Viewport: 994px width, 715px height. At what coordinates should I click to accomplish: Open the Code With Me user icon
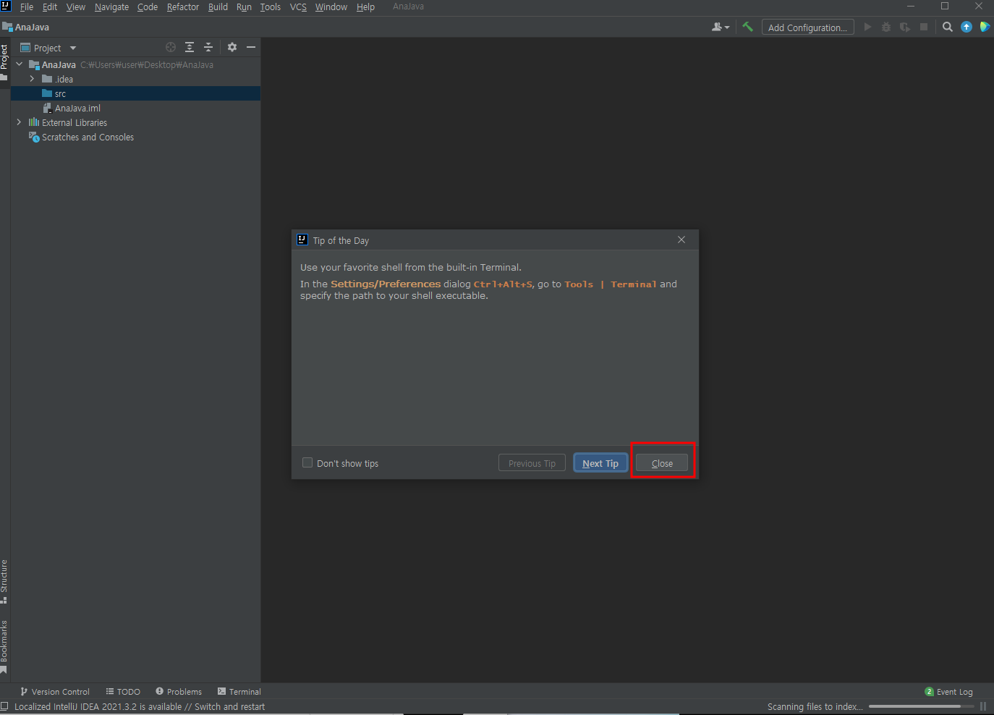[x=721, y=27]
